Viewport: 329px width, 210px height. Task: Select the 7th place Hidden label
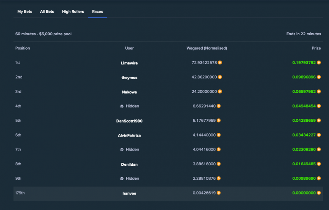(132, 149)
